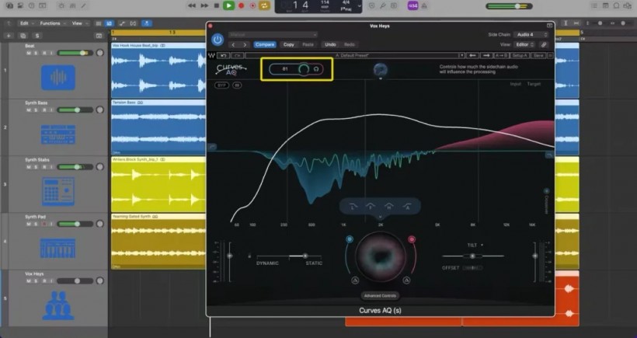Open the Waves Default Preset dropdown arrow
Screen dimensions: 637x338
pos(461,55)
